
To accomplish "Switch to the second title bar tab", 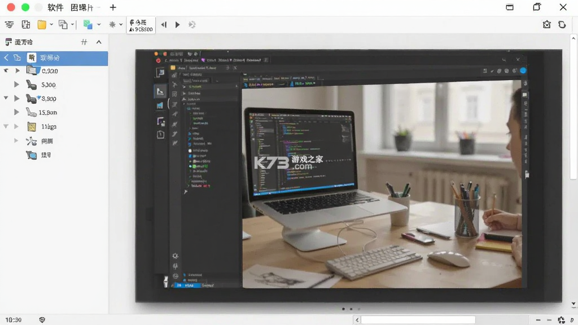I will pos(81,7).
